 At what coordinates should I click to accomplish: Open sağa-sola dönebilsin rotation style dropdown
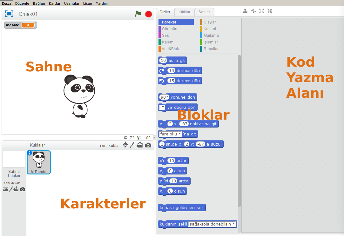tap(234, 224)
